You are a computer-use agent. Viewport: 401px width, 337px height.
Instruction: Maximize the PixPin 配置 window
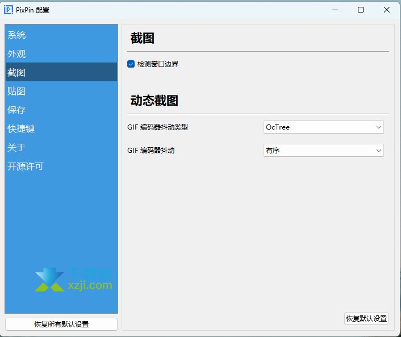point(361,10)
